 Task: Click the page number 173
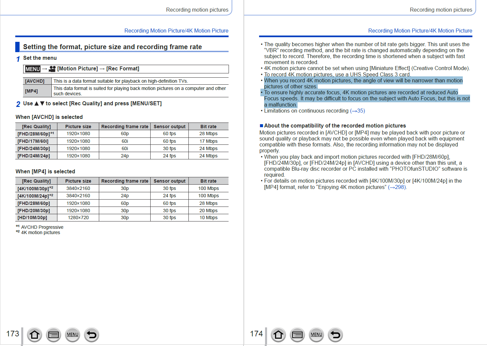(13, 334)
